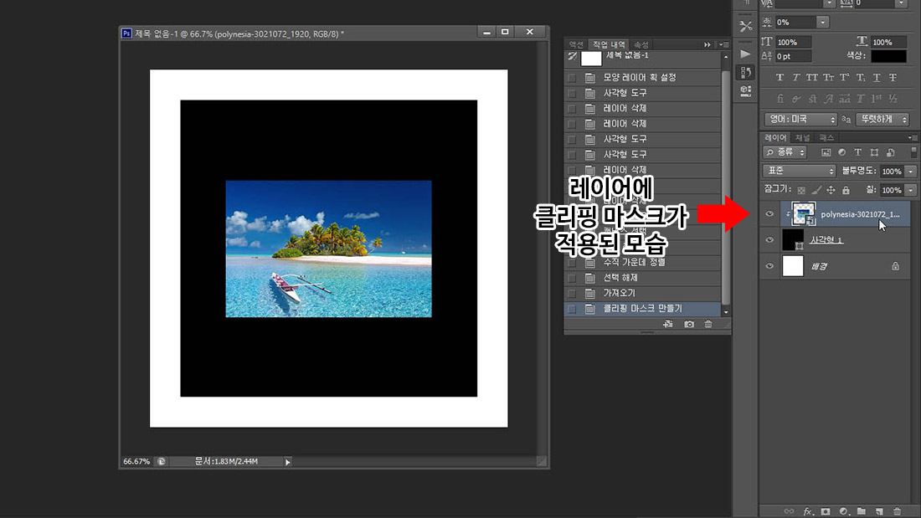This screenshot has width=921, height=518.
Task: Hide the 배경 layer
Action: click(x=769, y=266)
